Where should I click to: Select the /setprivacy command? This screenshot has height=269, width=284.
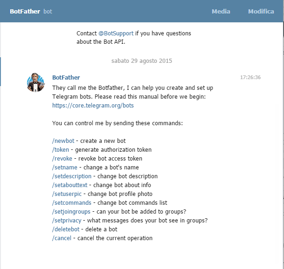[x=67, y=221]
